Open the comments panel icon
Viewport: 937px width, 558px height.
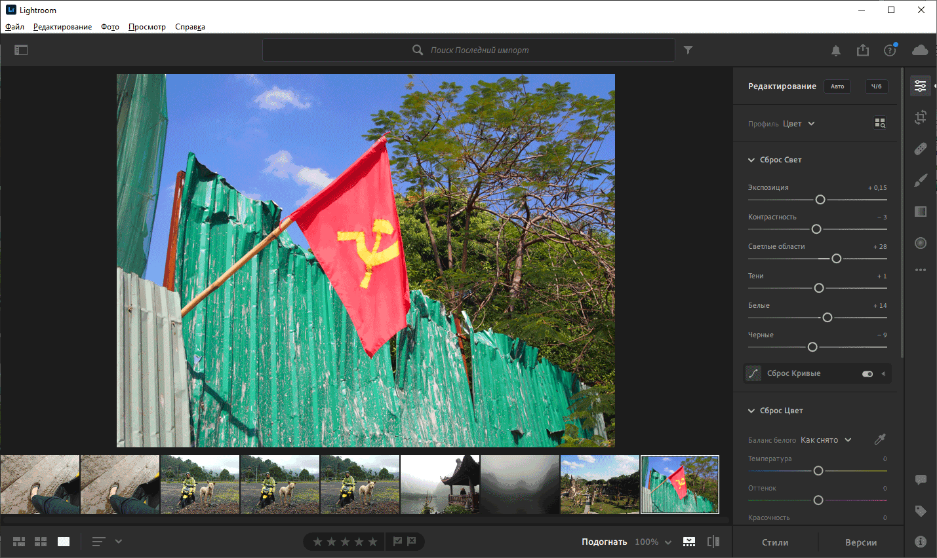pos(921,479)
